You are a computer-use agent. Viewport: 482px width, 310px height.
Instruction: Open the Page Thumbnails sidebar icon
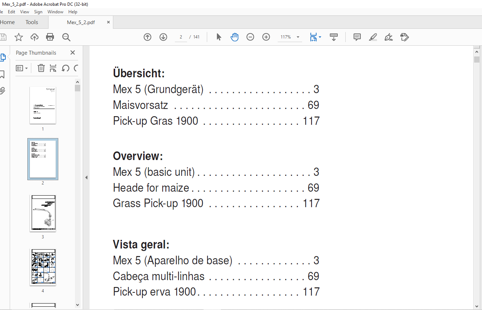point(3,57)
